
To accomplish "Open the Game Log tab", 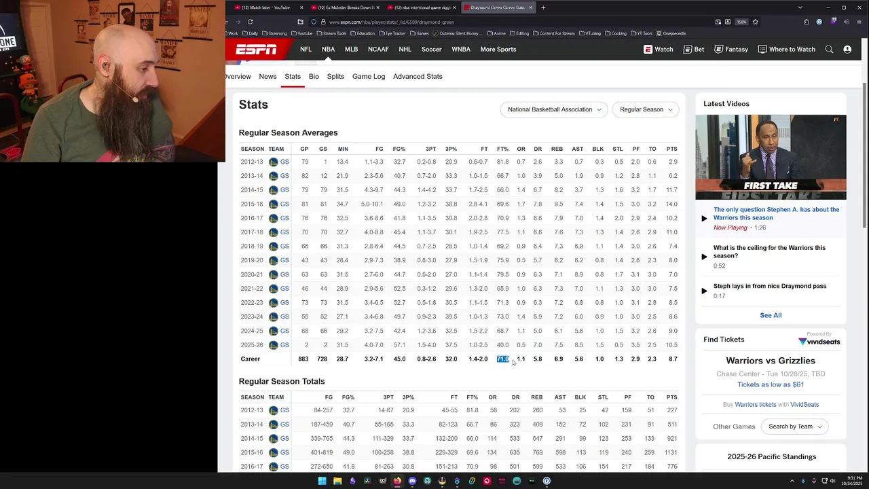I will click(369, 76).
